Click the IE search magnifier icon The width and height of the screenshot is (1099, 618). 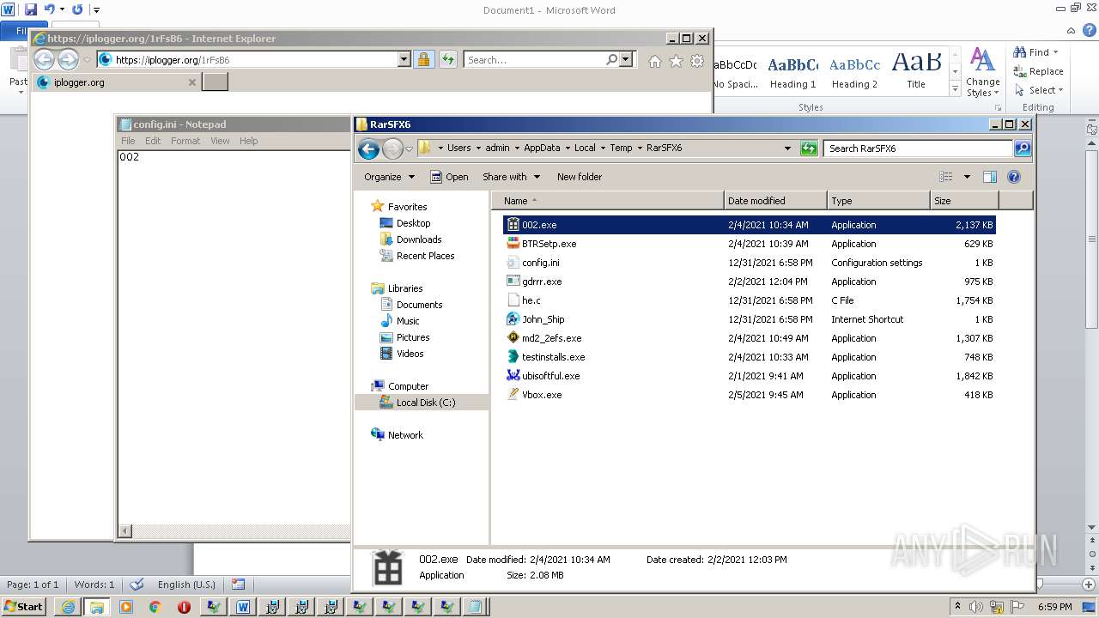tap(611, 59)
